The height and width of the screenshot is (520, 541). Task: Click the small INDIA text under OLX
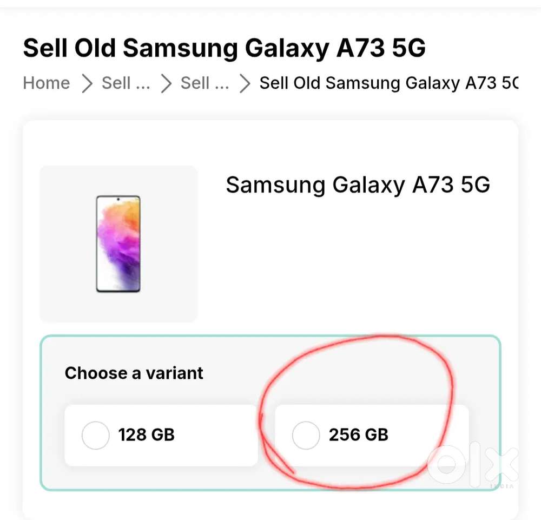pyautogui.click(x=502, y=486)
